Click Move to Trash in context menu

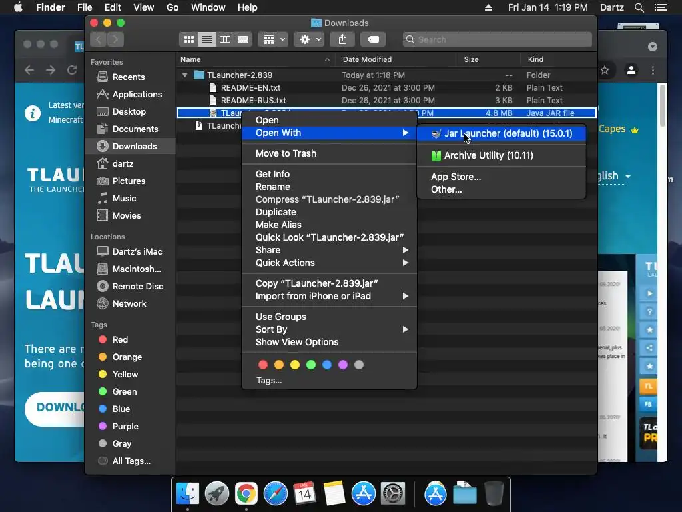pyautogui.click(x=329, y=153)
